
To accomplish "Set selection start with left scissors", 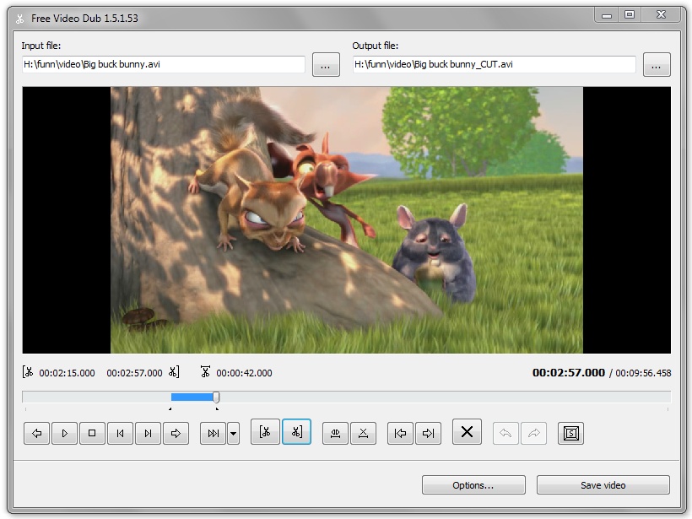I will pyautogui.click(x=265, y=431).
